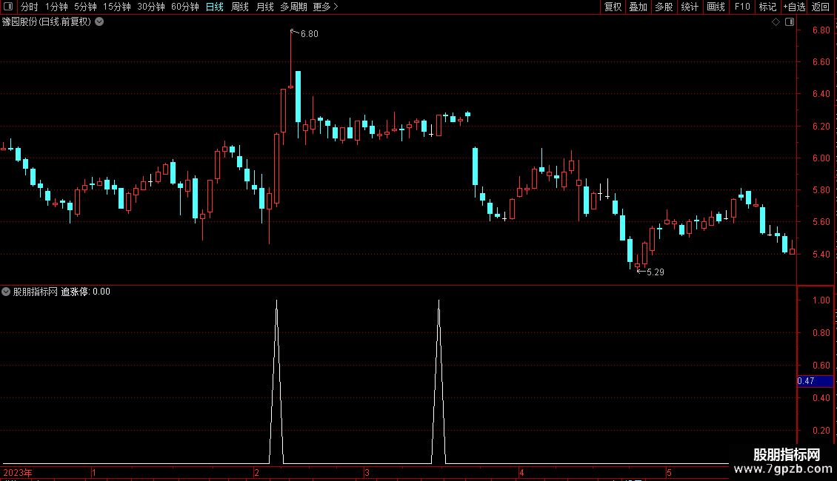This screenshot has height=481, width=837.
Task: Open the 多周期 multi-period view
Action: tap(293, 7)
